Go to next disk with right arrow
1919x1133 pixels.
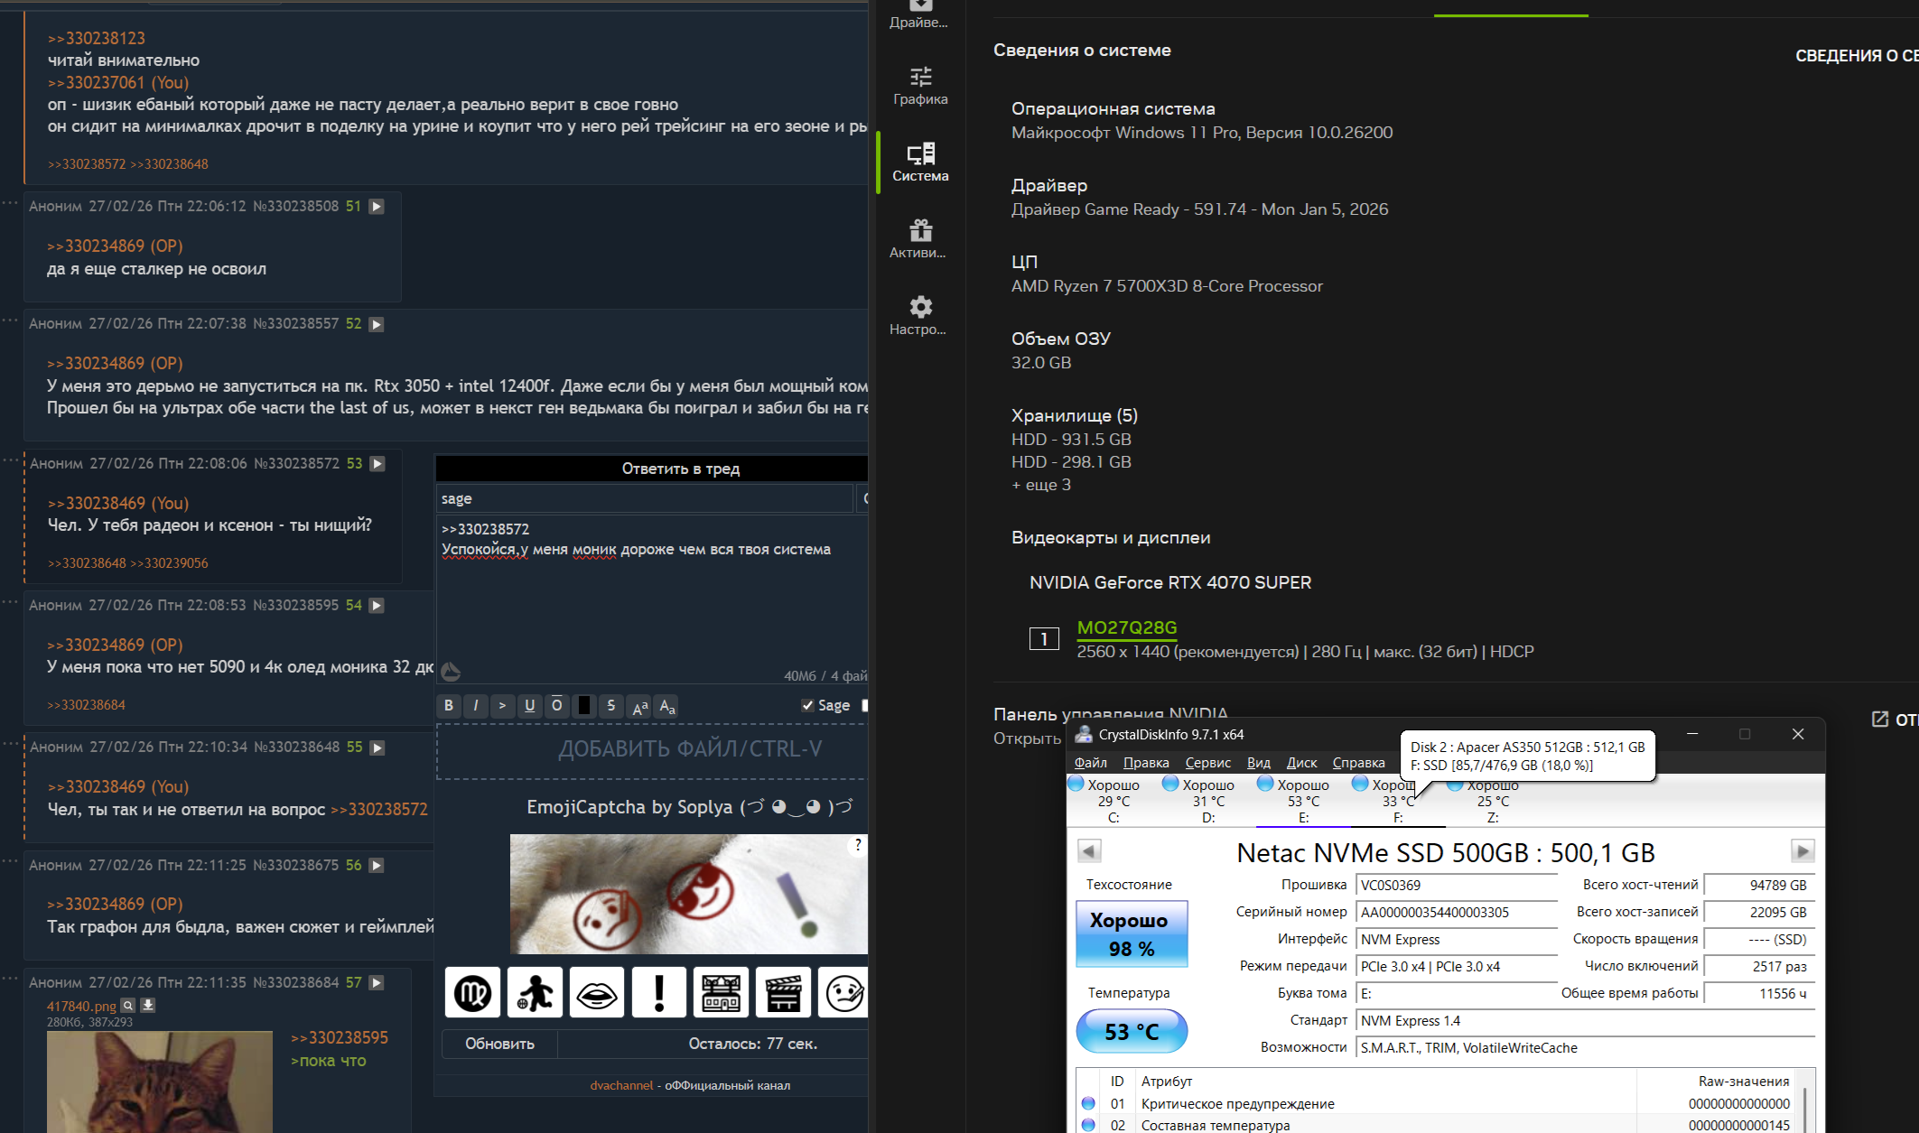pyautogui.click(x=1802, y=851)
